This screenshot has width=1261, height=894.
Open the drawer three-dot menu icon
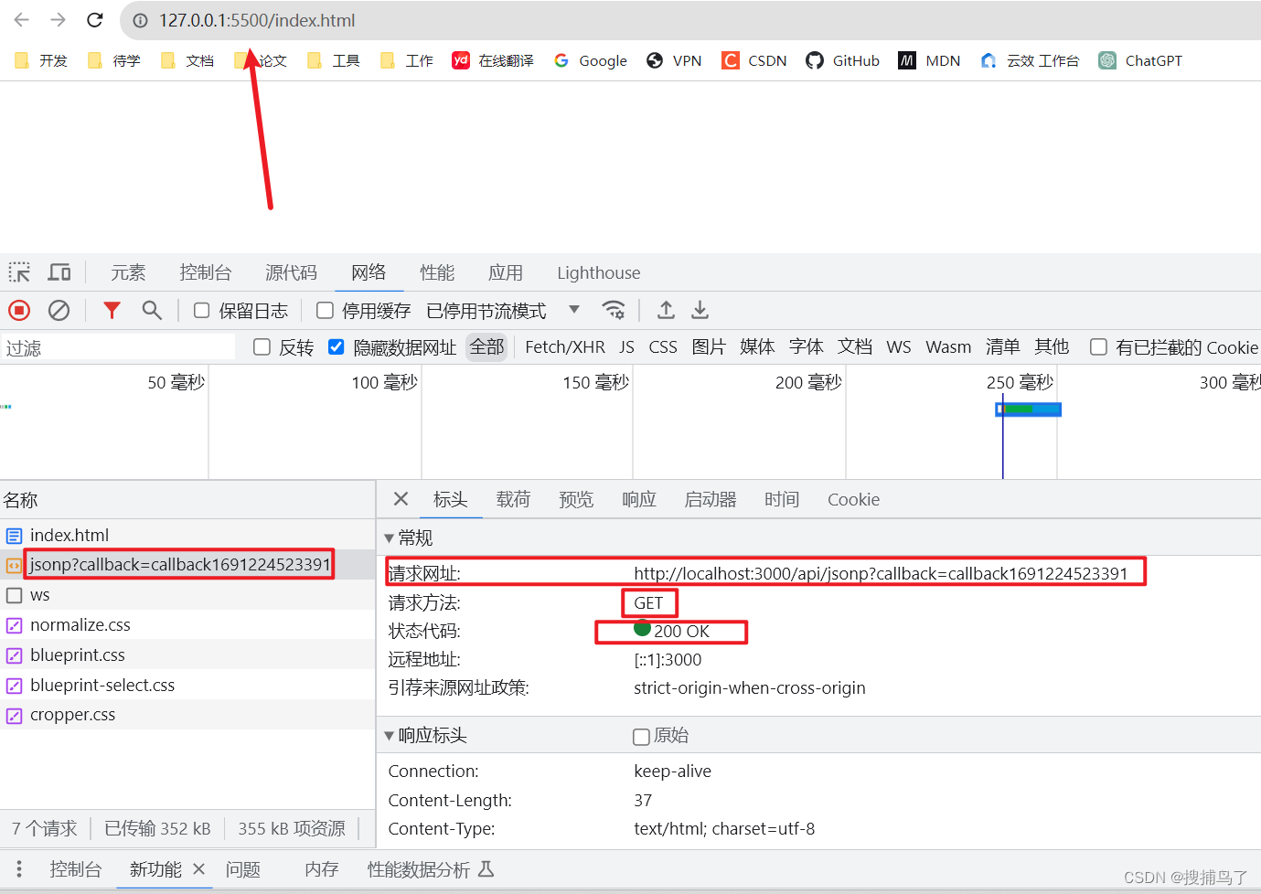tap(19, 868)
